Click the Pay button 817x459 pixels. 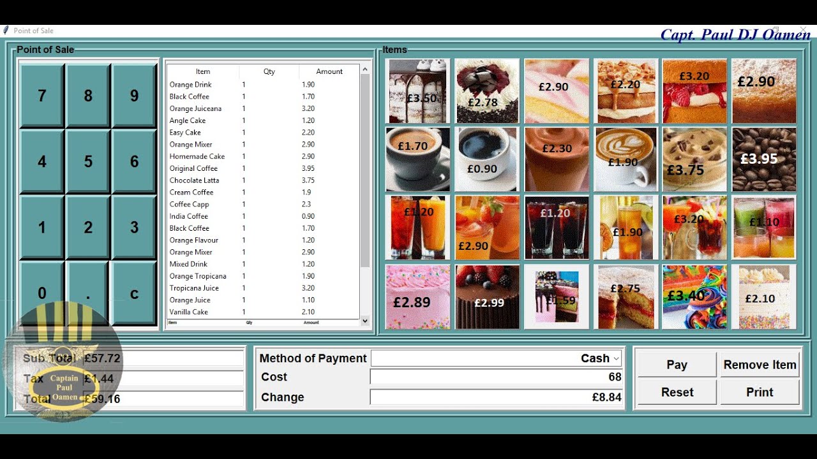coord(677,365)
